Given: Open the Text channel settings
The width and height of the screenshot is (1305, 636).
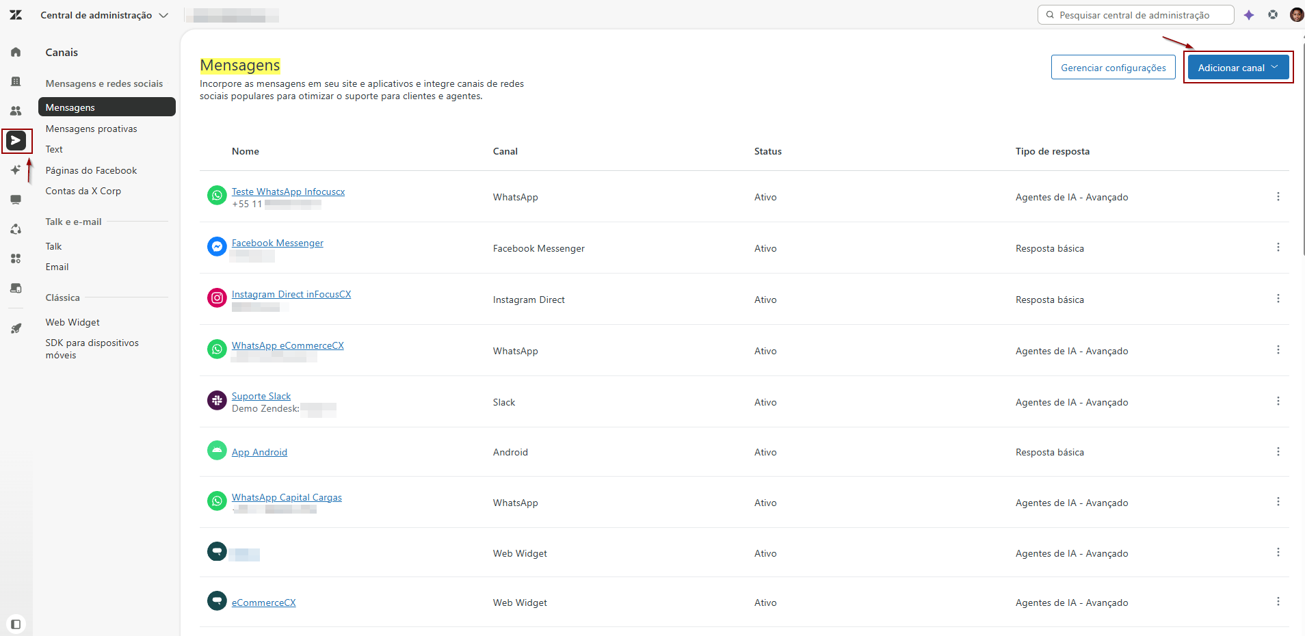Looking at the screenshot, I should [x=54, y=149].
